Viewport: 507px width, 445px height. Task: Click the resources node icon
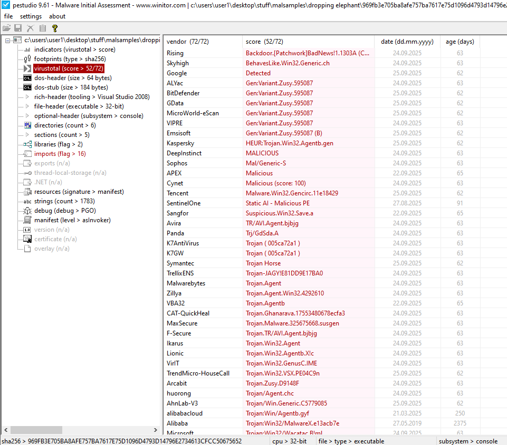coord(27,192)
